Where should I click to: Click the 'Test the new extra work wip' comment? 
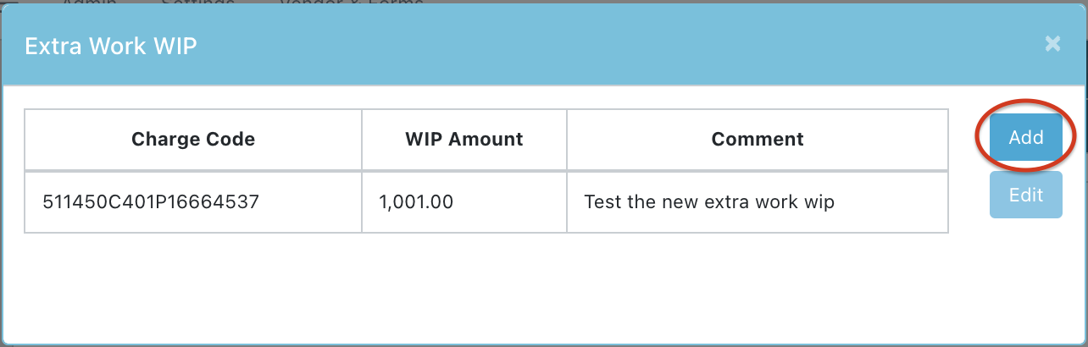[x=709, y=202]
